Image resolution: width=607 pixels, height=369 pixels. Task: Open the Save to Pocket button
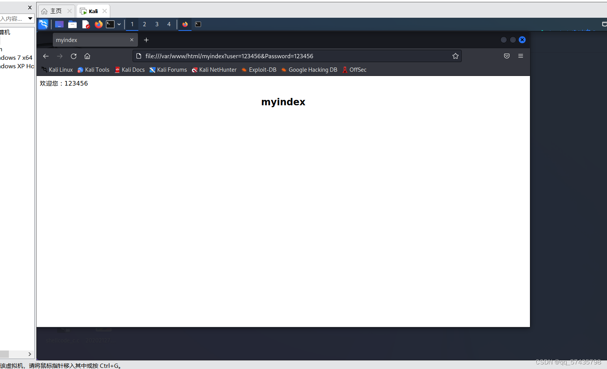click(507, 56)
